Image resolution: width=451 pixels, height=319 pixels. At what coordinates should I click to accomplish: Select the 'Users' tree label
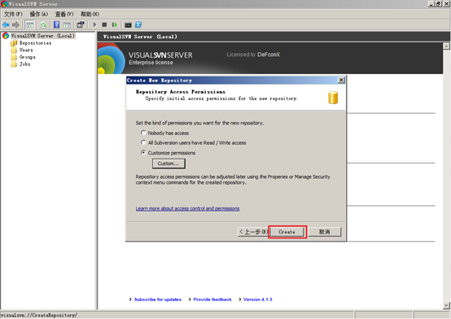(x=26, y=50)
